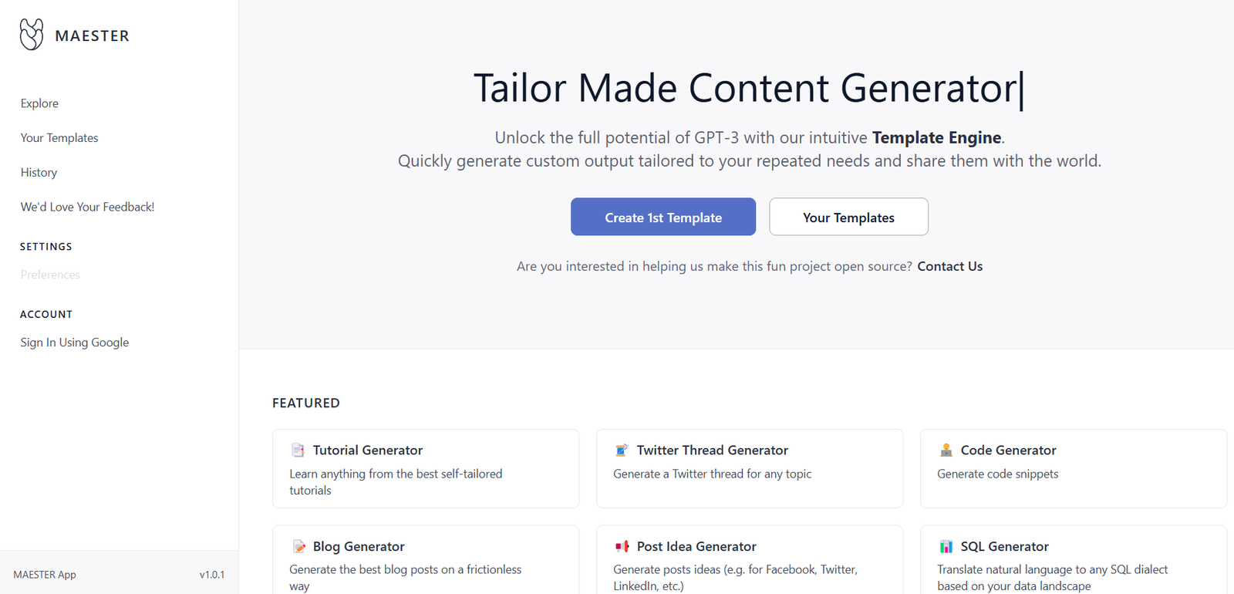Click the white Your Templates button

[x=848, y=217]
